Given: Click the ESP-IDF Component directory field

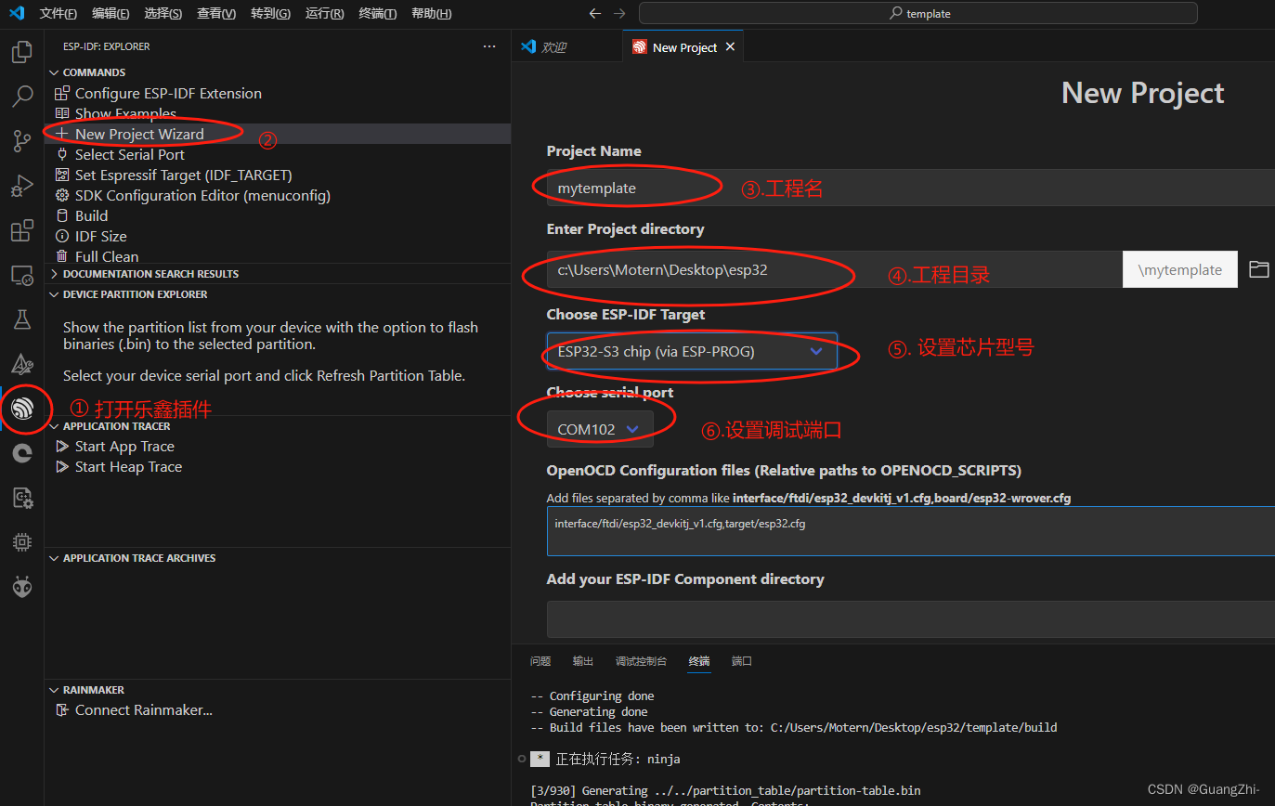Looking at the screenshot, I should pyautogui.click(x=910, y=618).
